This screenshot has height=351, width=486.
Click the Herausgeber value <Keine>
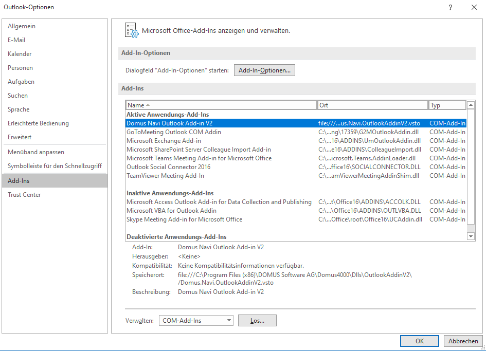click(189, 256)
